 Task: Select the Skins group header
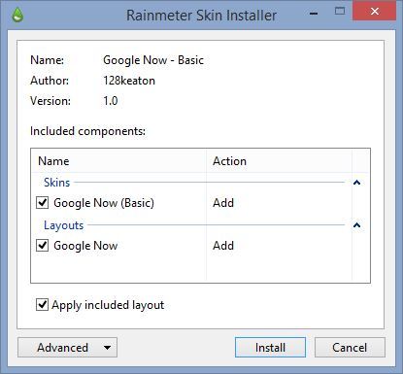tap(57, 183)
